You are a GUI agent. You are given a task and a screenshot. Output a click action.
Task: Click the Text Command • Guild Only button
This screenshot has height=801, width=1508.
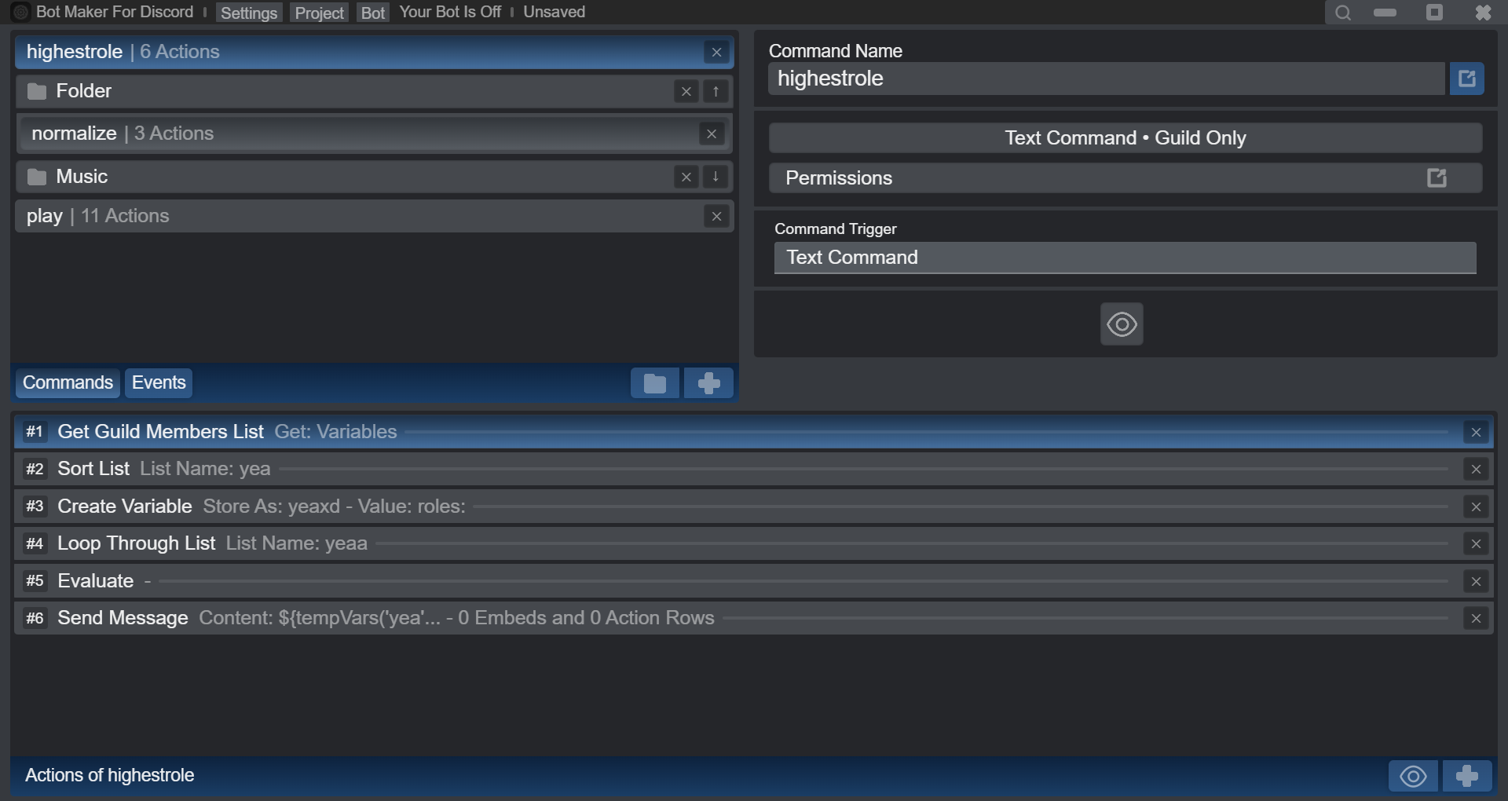pyautogui.click(x=1125, y=138)
